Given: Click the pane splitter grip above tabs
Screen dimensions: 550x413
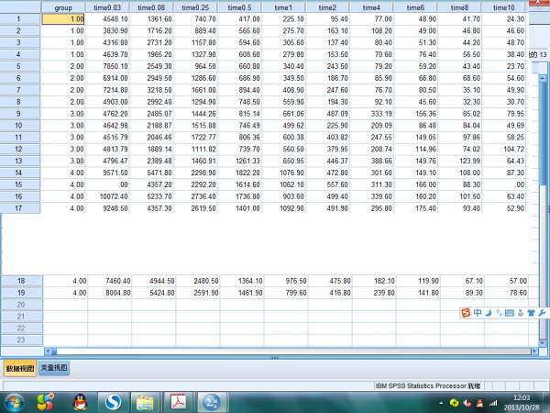Looking at the screenshot, I should tap(275, 358).
